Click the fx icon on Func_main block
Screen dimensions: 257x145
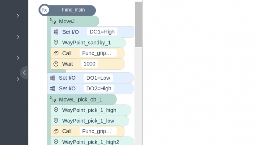click(44, 10)
